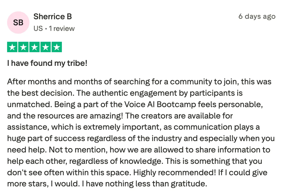The width and height of the screenshot is (286, 196).
Task: Click the words Voice AI Bootcamp
Action: pos(160,104)
